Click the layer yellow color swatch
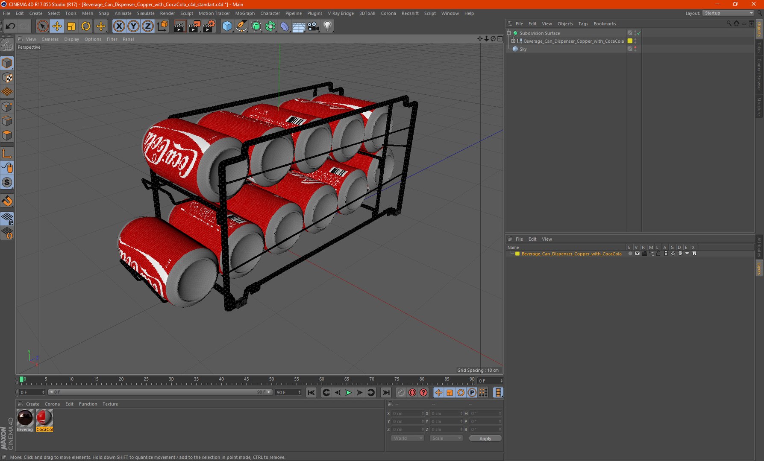764x461 pixels. click(517, 254)
